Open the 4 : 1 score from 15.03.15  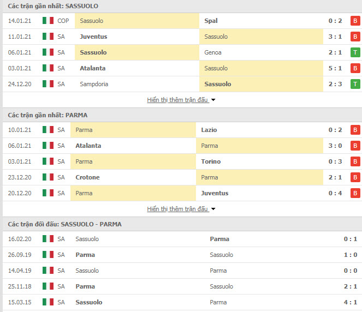click(350, 302)
